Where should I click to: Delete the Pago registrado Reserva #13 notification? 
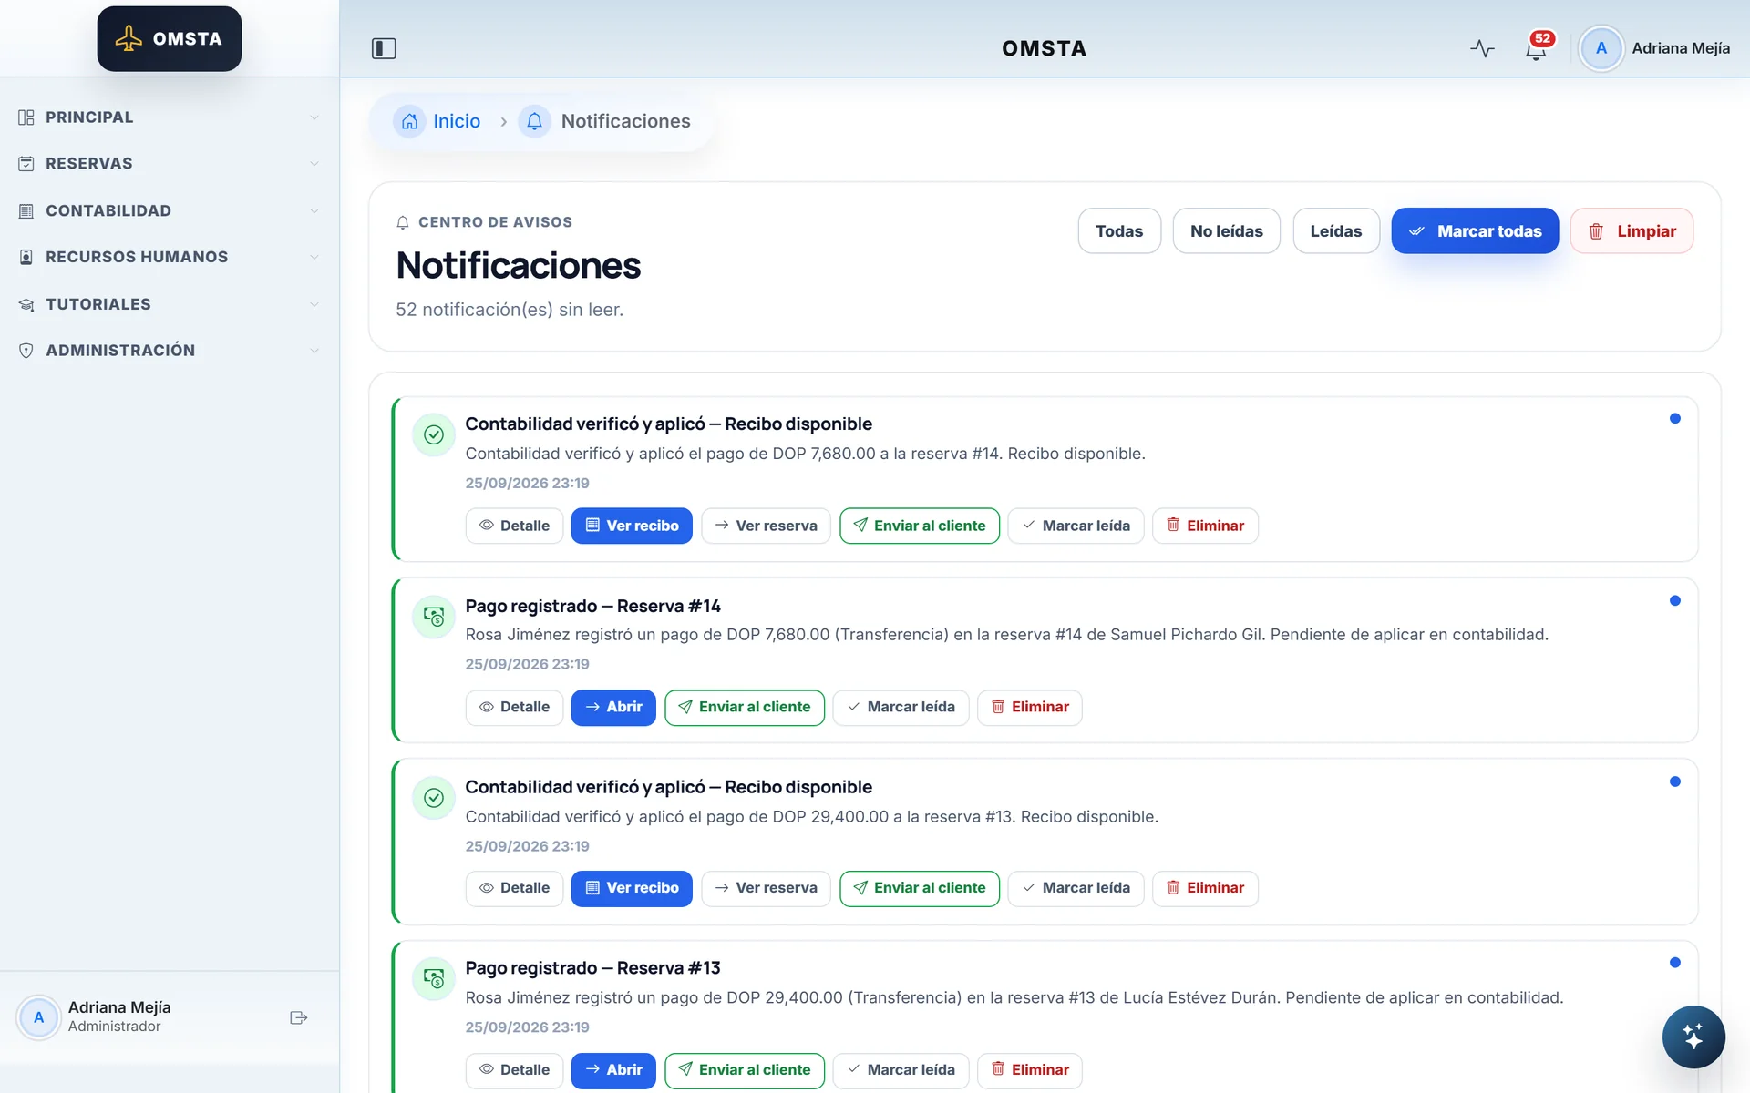tap(1030, 1070)
